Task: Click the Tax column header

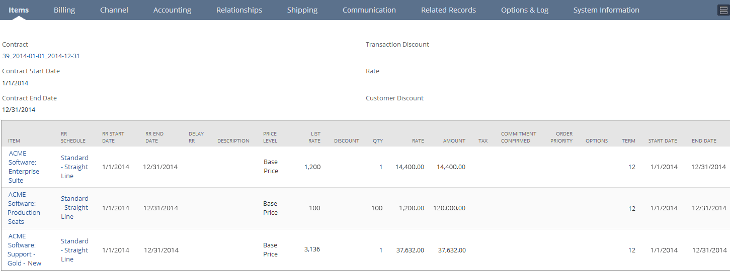Action: (x=483, y=141)
